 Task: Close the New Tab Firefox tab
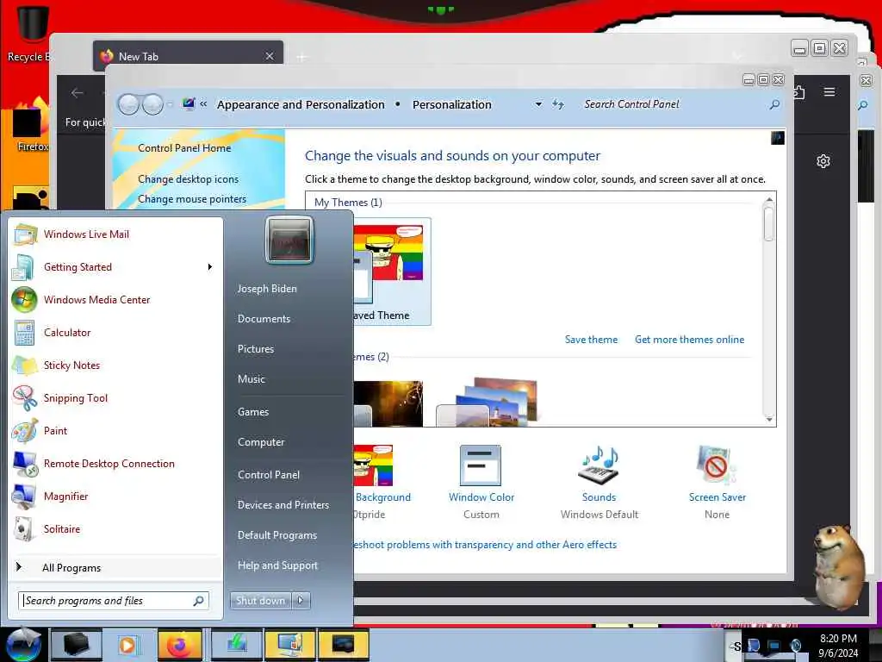pyautogui.click(x=270, y=56)
